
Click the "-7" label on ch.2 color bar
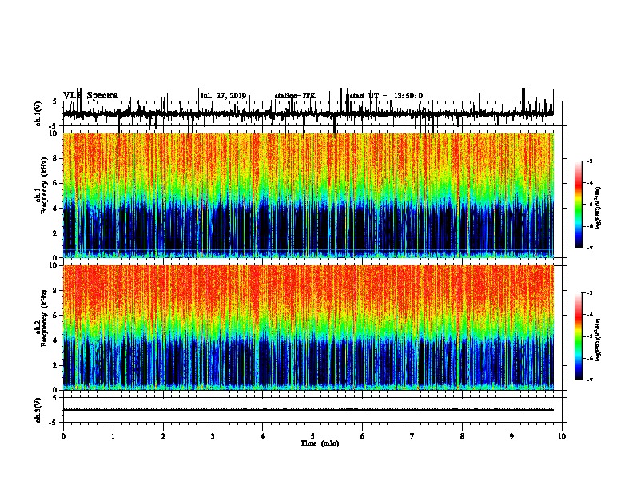coord(590,380)
